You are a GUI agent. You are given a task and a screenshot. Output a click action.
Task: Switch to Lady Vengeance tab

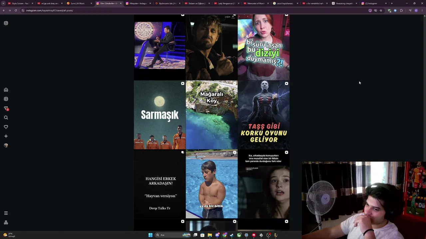[x=227, y=3]
